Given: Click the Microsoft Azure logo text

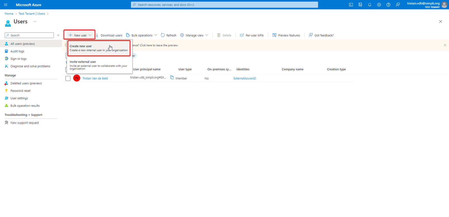Looking at the screenshot, I should (28, 5).
